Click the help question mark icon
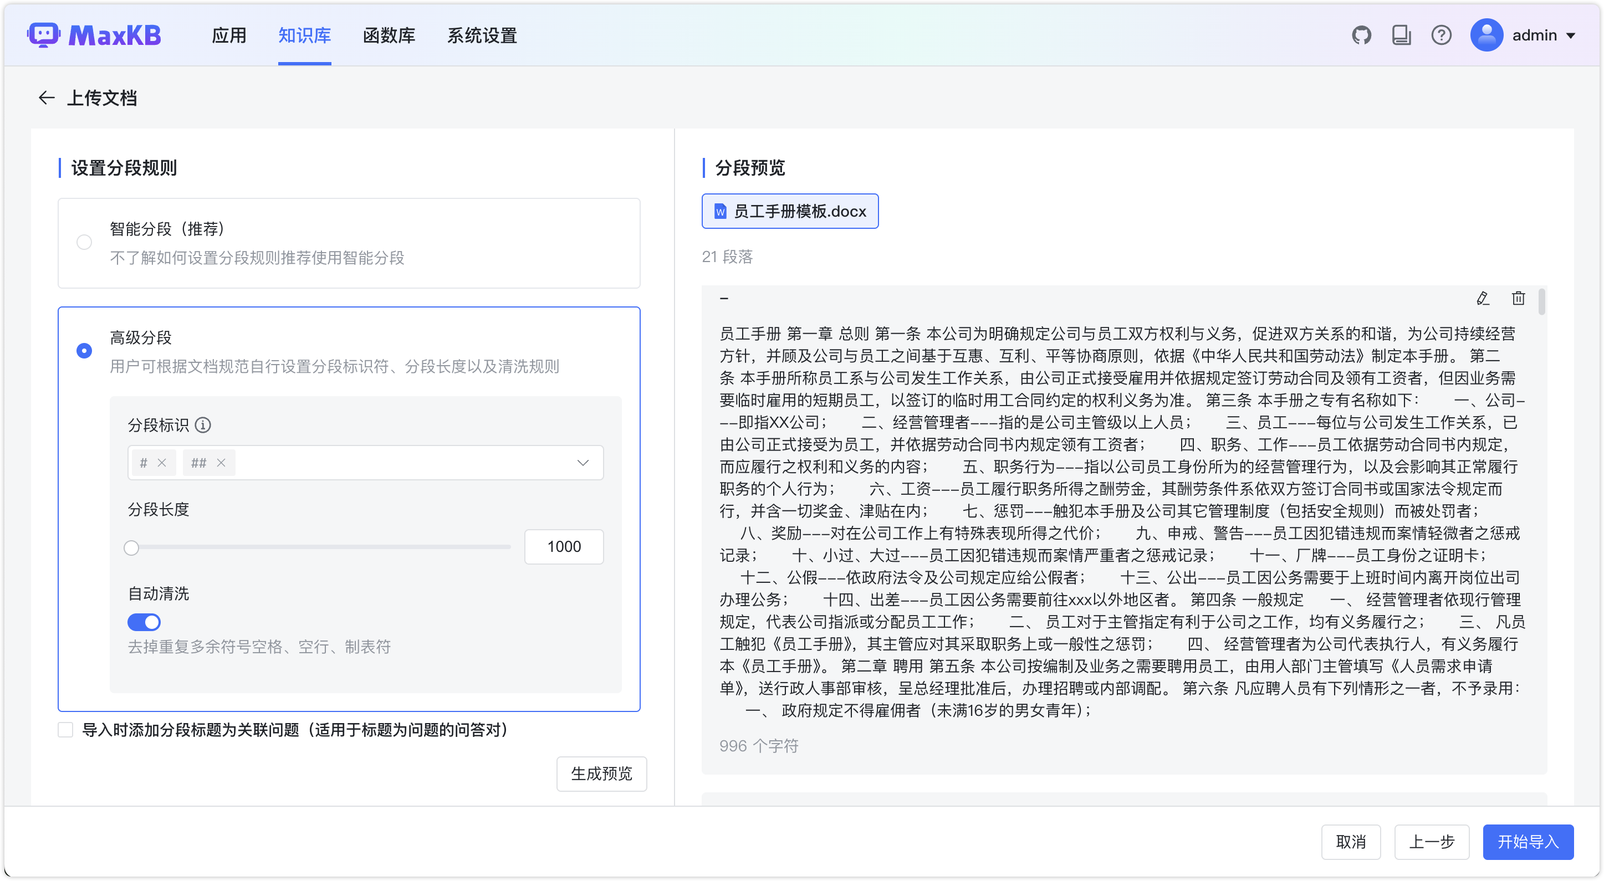The image size is (1604, 881). (1441, 35)
